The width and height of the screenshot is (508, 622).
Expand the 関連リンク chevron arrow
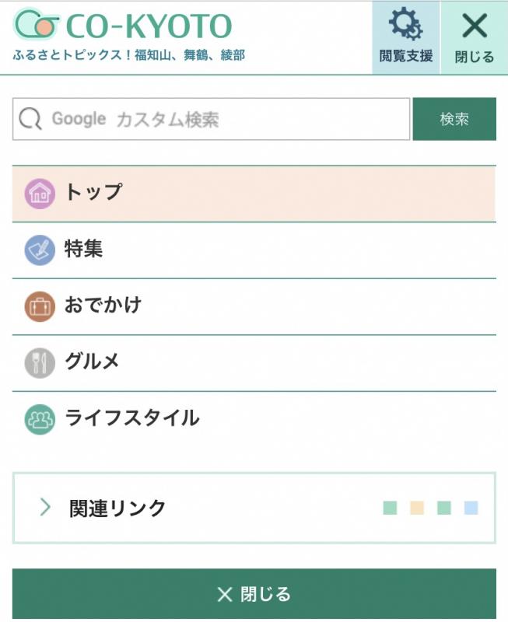pos(45,508)
